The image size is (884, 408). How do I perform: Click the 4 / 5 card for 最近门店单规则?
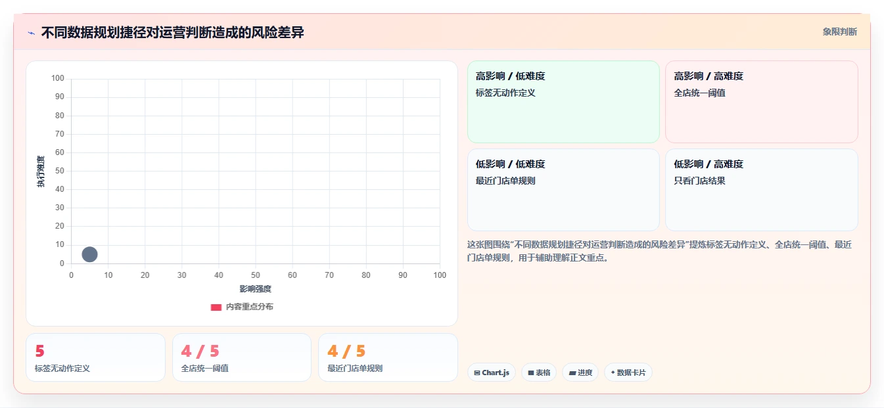(388, 357)
